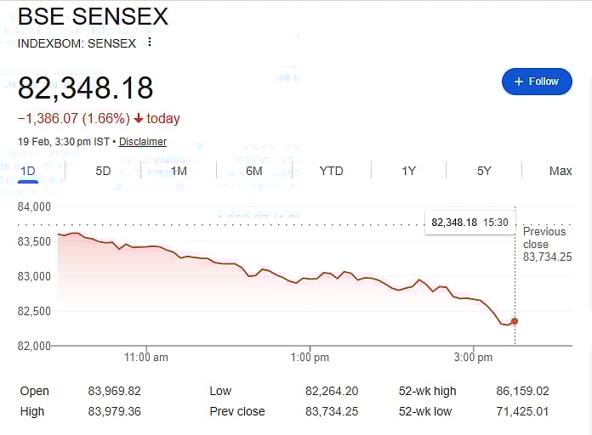The height and width of the screenshot is (435, 592).
Task: Switch to the 5Y chart tab
Action: coord(484,171)
